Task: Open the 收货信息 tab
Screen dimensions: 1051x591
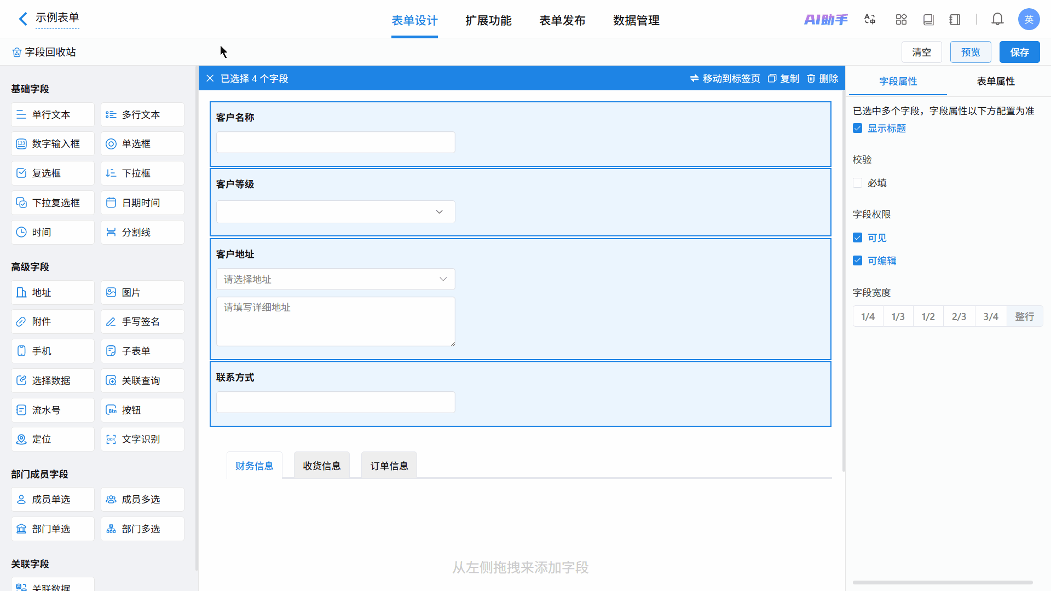Action: (321, 466)
